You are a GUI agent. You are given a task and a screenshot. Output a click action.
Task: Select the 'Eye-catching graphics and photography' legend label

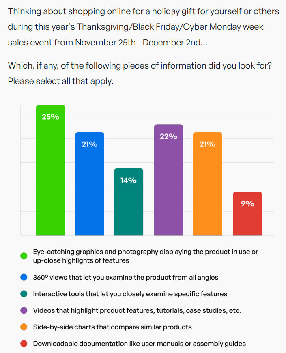[x=145, y=256]
